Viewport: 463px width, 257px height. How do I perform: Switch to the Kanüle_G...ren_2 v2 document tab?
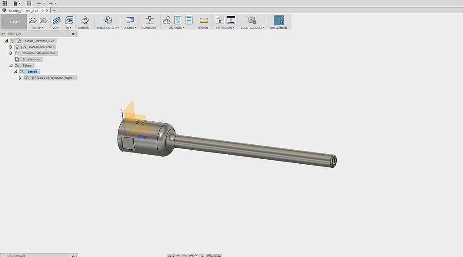tap(23, 10)
